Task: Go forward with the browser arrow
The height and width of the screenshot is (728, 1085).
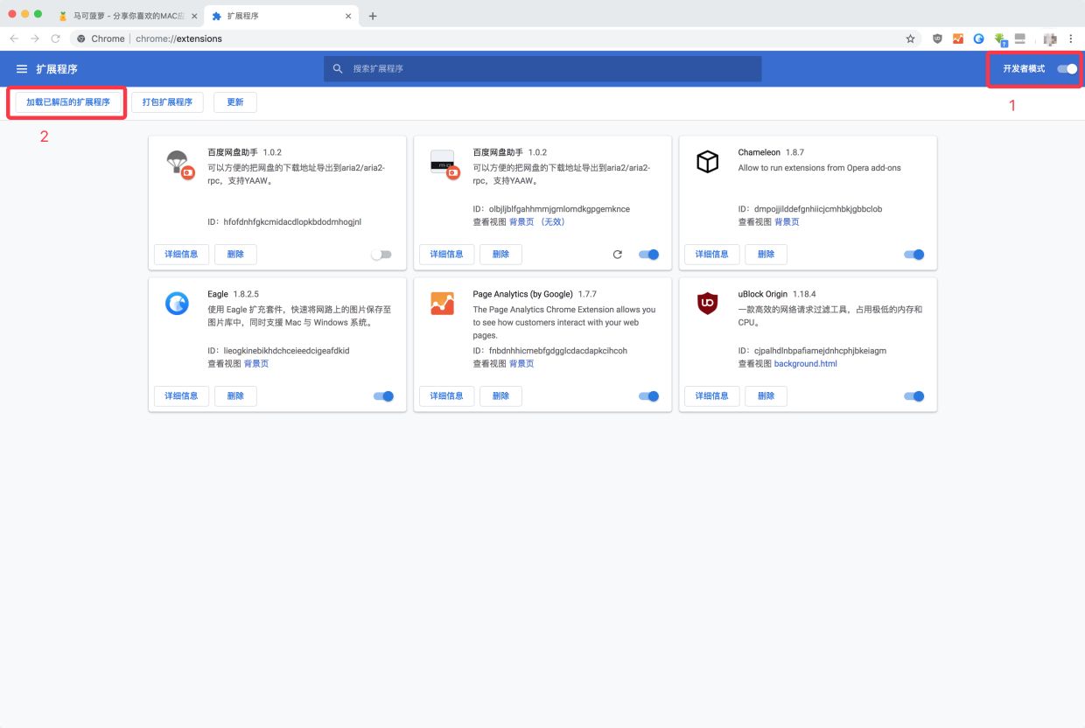Action: (x=35, y=38)
